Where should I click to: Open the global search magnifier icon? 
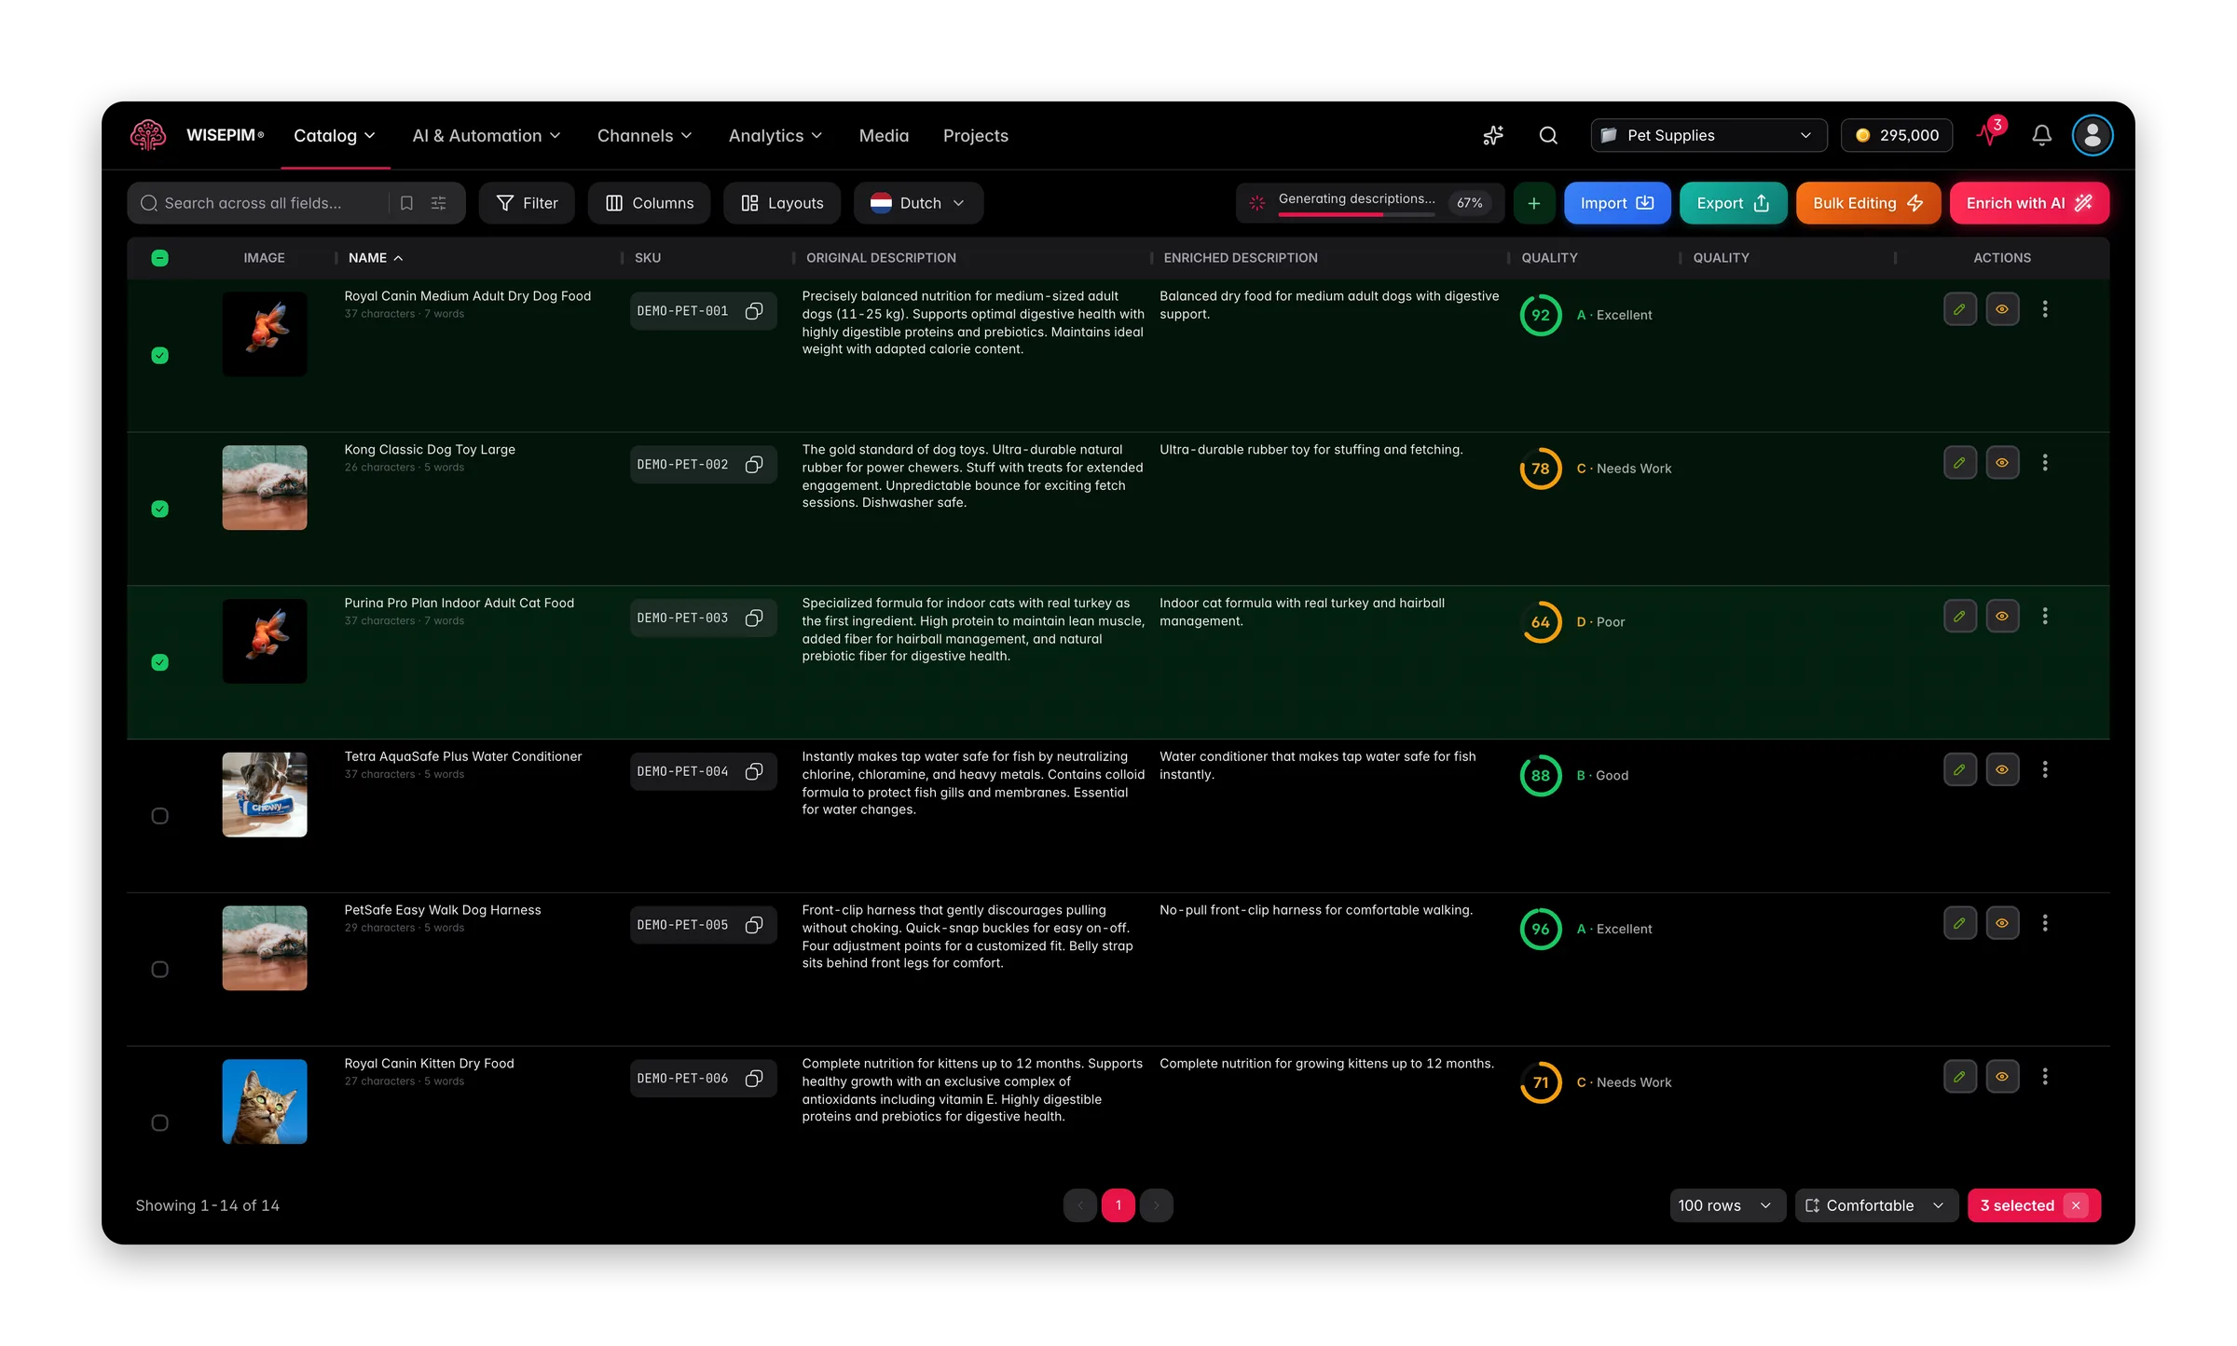pyautogui.click(x=1548, y=136)
